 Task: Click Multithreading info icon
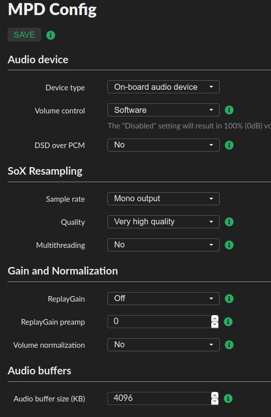point(229,245)
